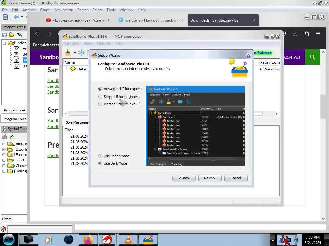
Task: Click Ghidra's blue back navigation arrow
Action: tap(16, 17)
